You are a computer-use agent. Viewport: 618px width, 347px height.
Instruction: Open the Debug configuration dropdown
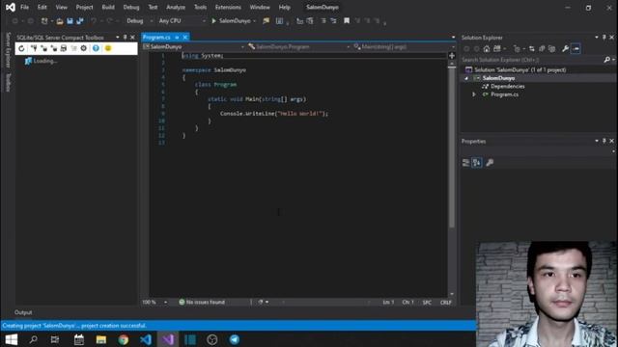pyautogui.click(x=139, y=21)
